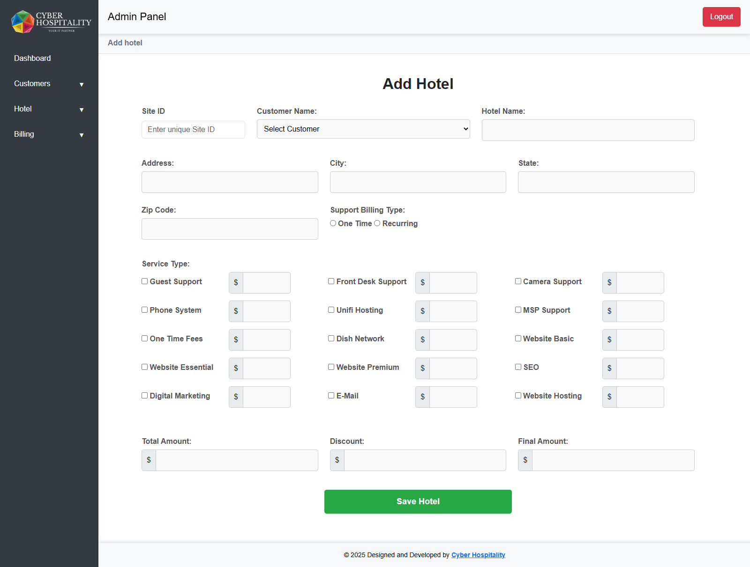Expand the Hotel sidebar arrow
Screen dimensions: 750x567
pyautogui.click(x=82, y=110)
